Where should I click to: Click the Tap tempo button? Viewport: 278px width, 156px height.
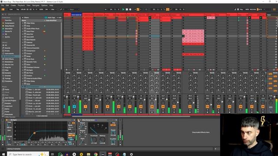coord(18,10)
